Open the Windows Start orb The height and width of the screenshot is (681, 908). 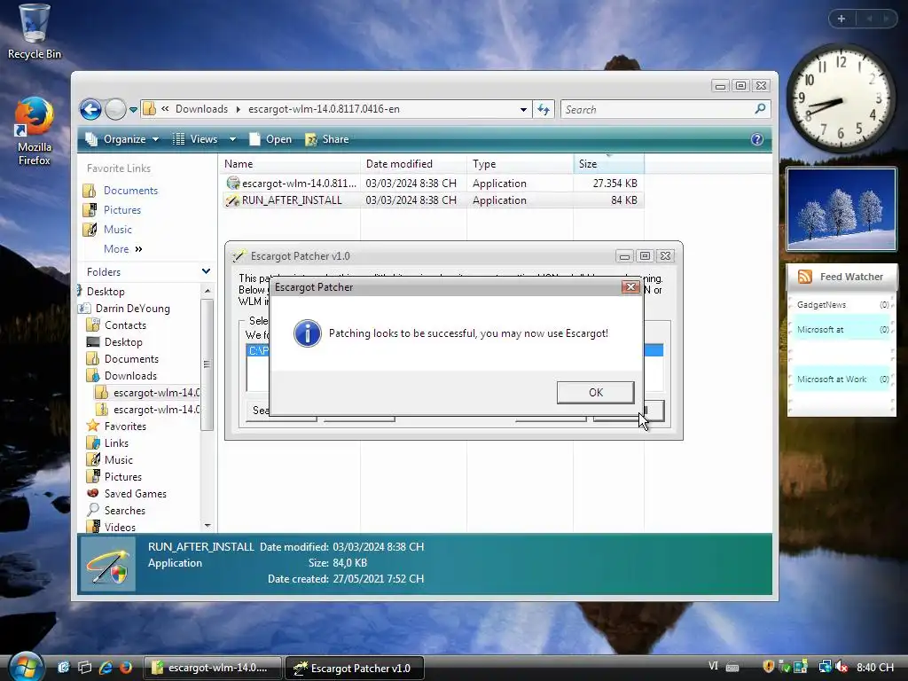(25, 666)
